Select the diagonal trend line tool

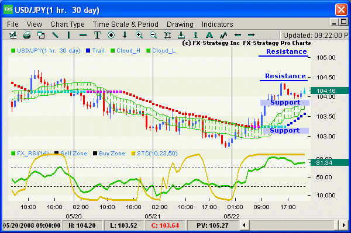point(55,35)
